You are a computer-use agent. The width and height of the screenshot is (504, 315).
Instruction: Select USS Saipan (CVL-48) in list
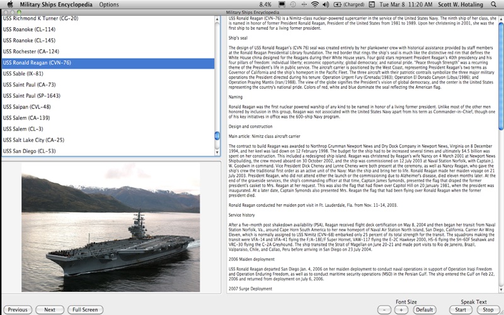[x=27, y=106]
